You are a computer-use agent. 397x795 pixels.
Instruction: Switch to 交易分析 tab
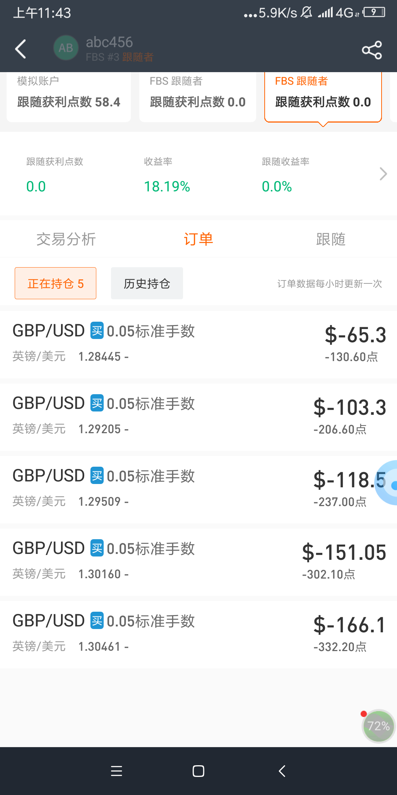point(66,239)
